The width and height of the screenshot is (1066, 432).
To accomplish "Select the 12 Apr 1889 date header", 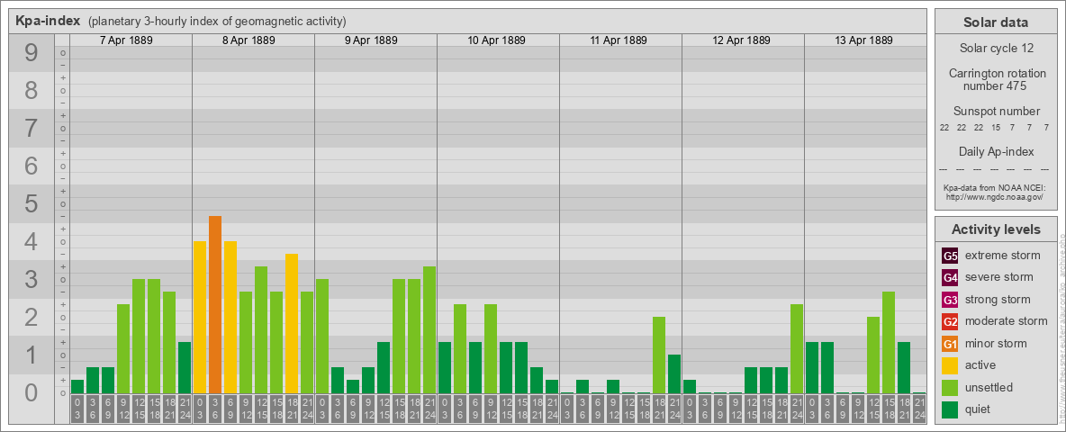I will pyautogui.click(x=742, y=40).
